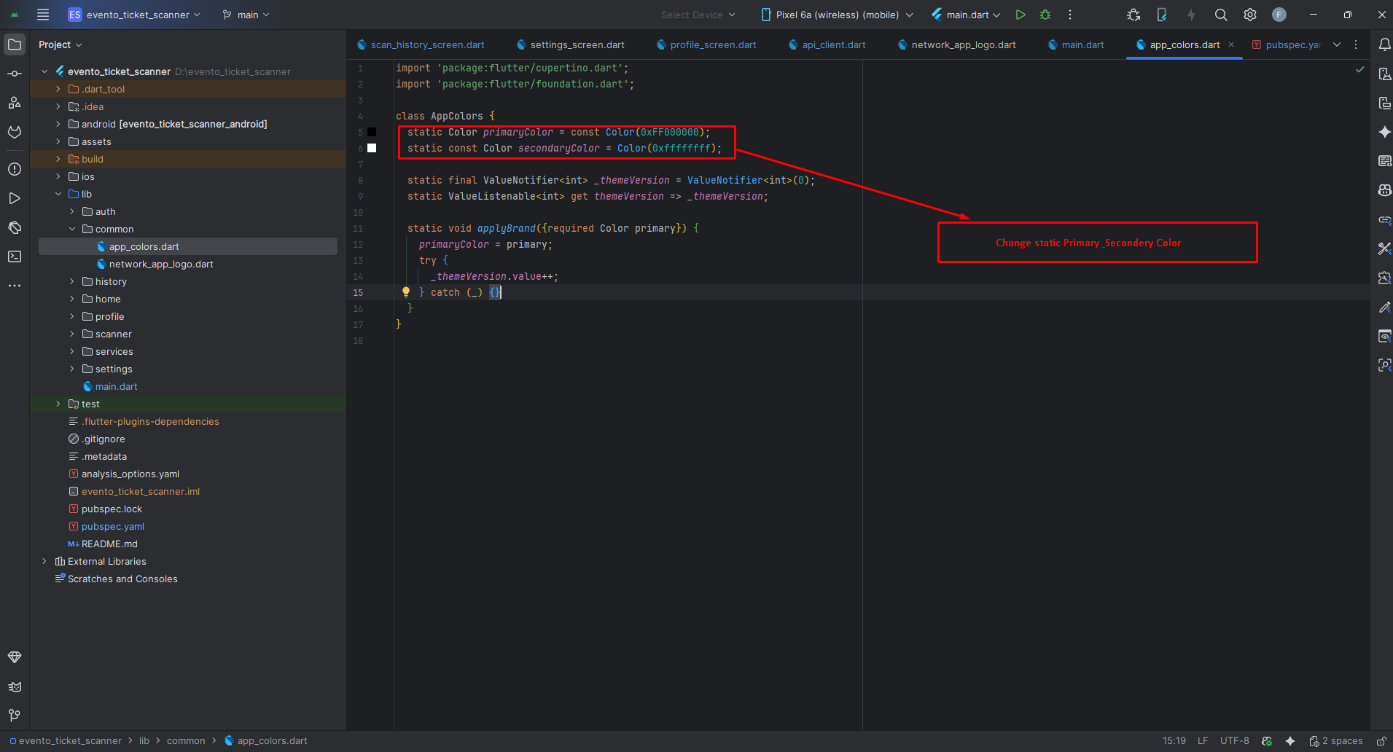Screen dimensions: 1393x752
Task: Select .gitignore file in tree
Action: pyautogui.click(x=103, y=439)
